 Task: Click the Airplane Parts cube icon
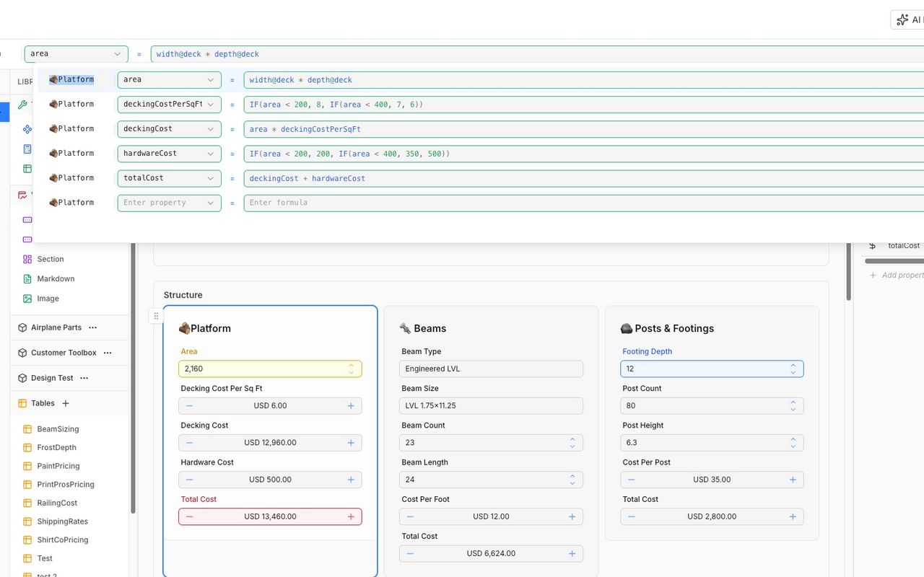pyautogui.click(x=22, y=327)
